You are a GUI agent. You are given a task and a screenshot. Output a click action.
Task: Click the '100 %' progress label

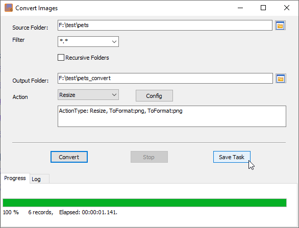[x=11, y=212]
